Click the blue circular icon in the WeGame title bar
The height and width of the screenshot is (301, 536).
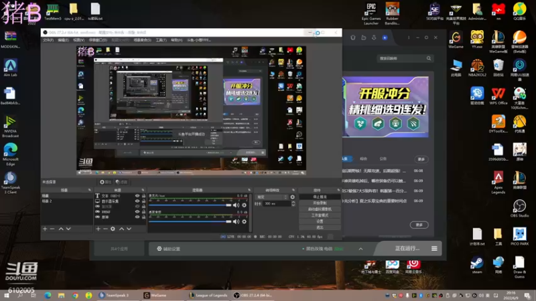point(385,37)
